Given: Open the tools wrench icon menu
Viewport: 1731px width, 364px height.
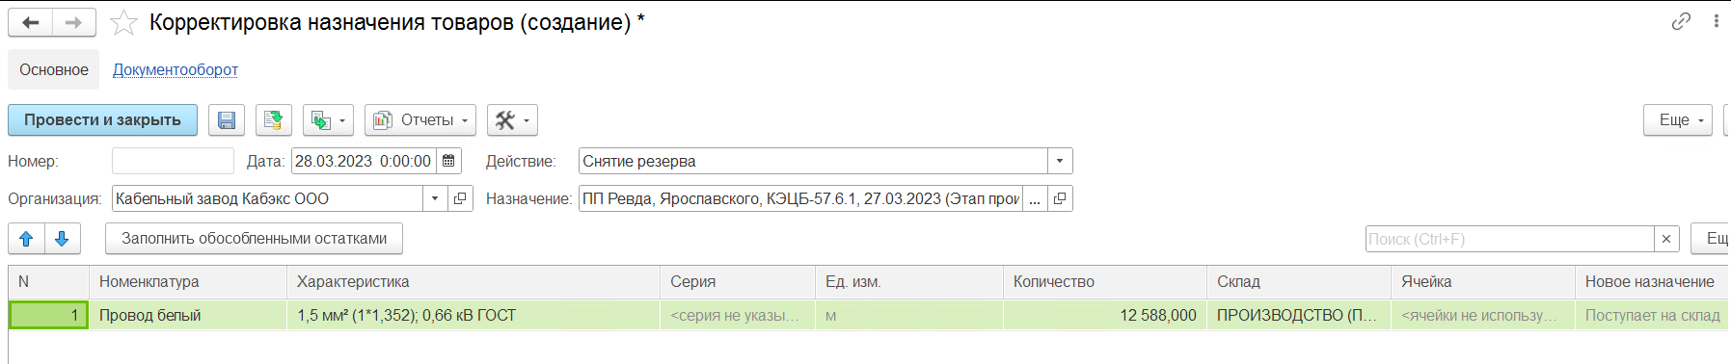Looking at the screenshot, I should pos(512,120).
